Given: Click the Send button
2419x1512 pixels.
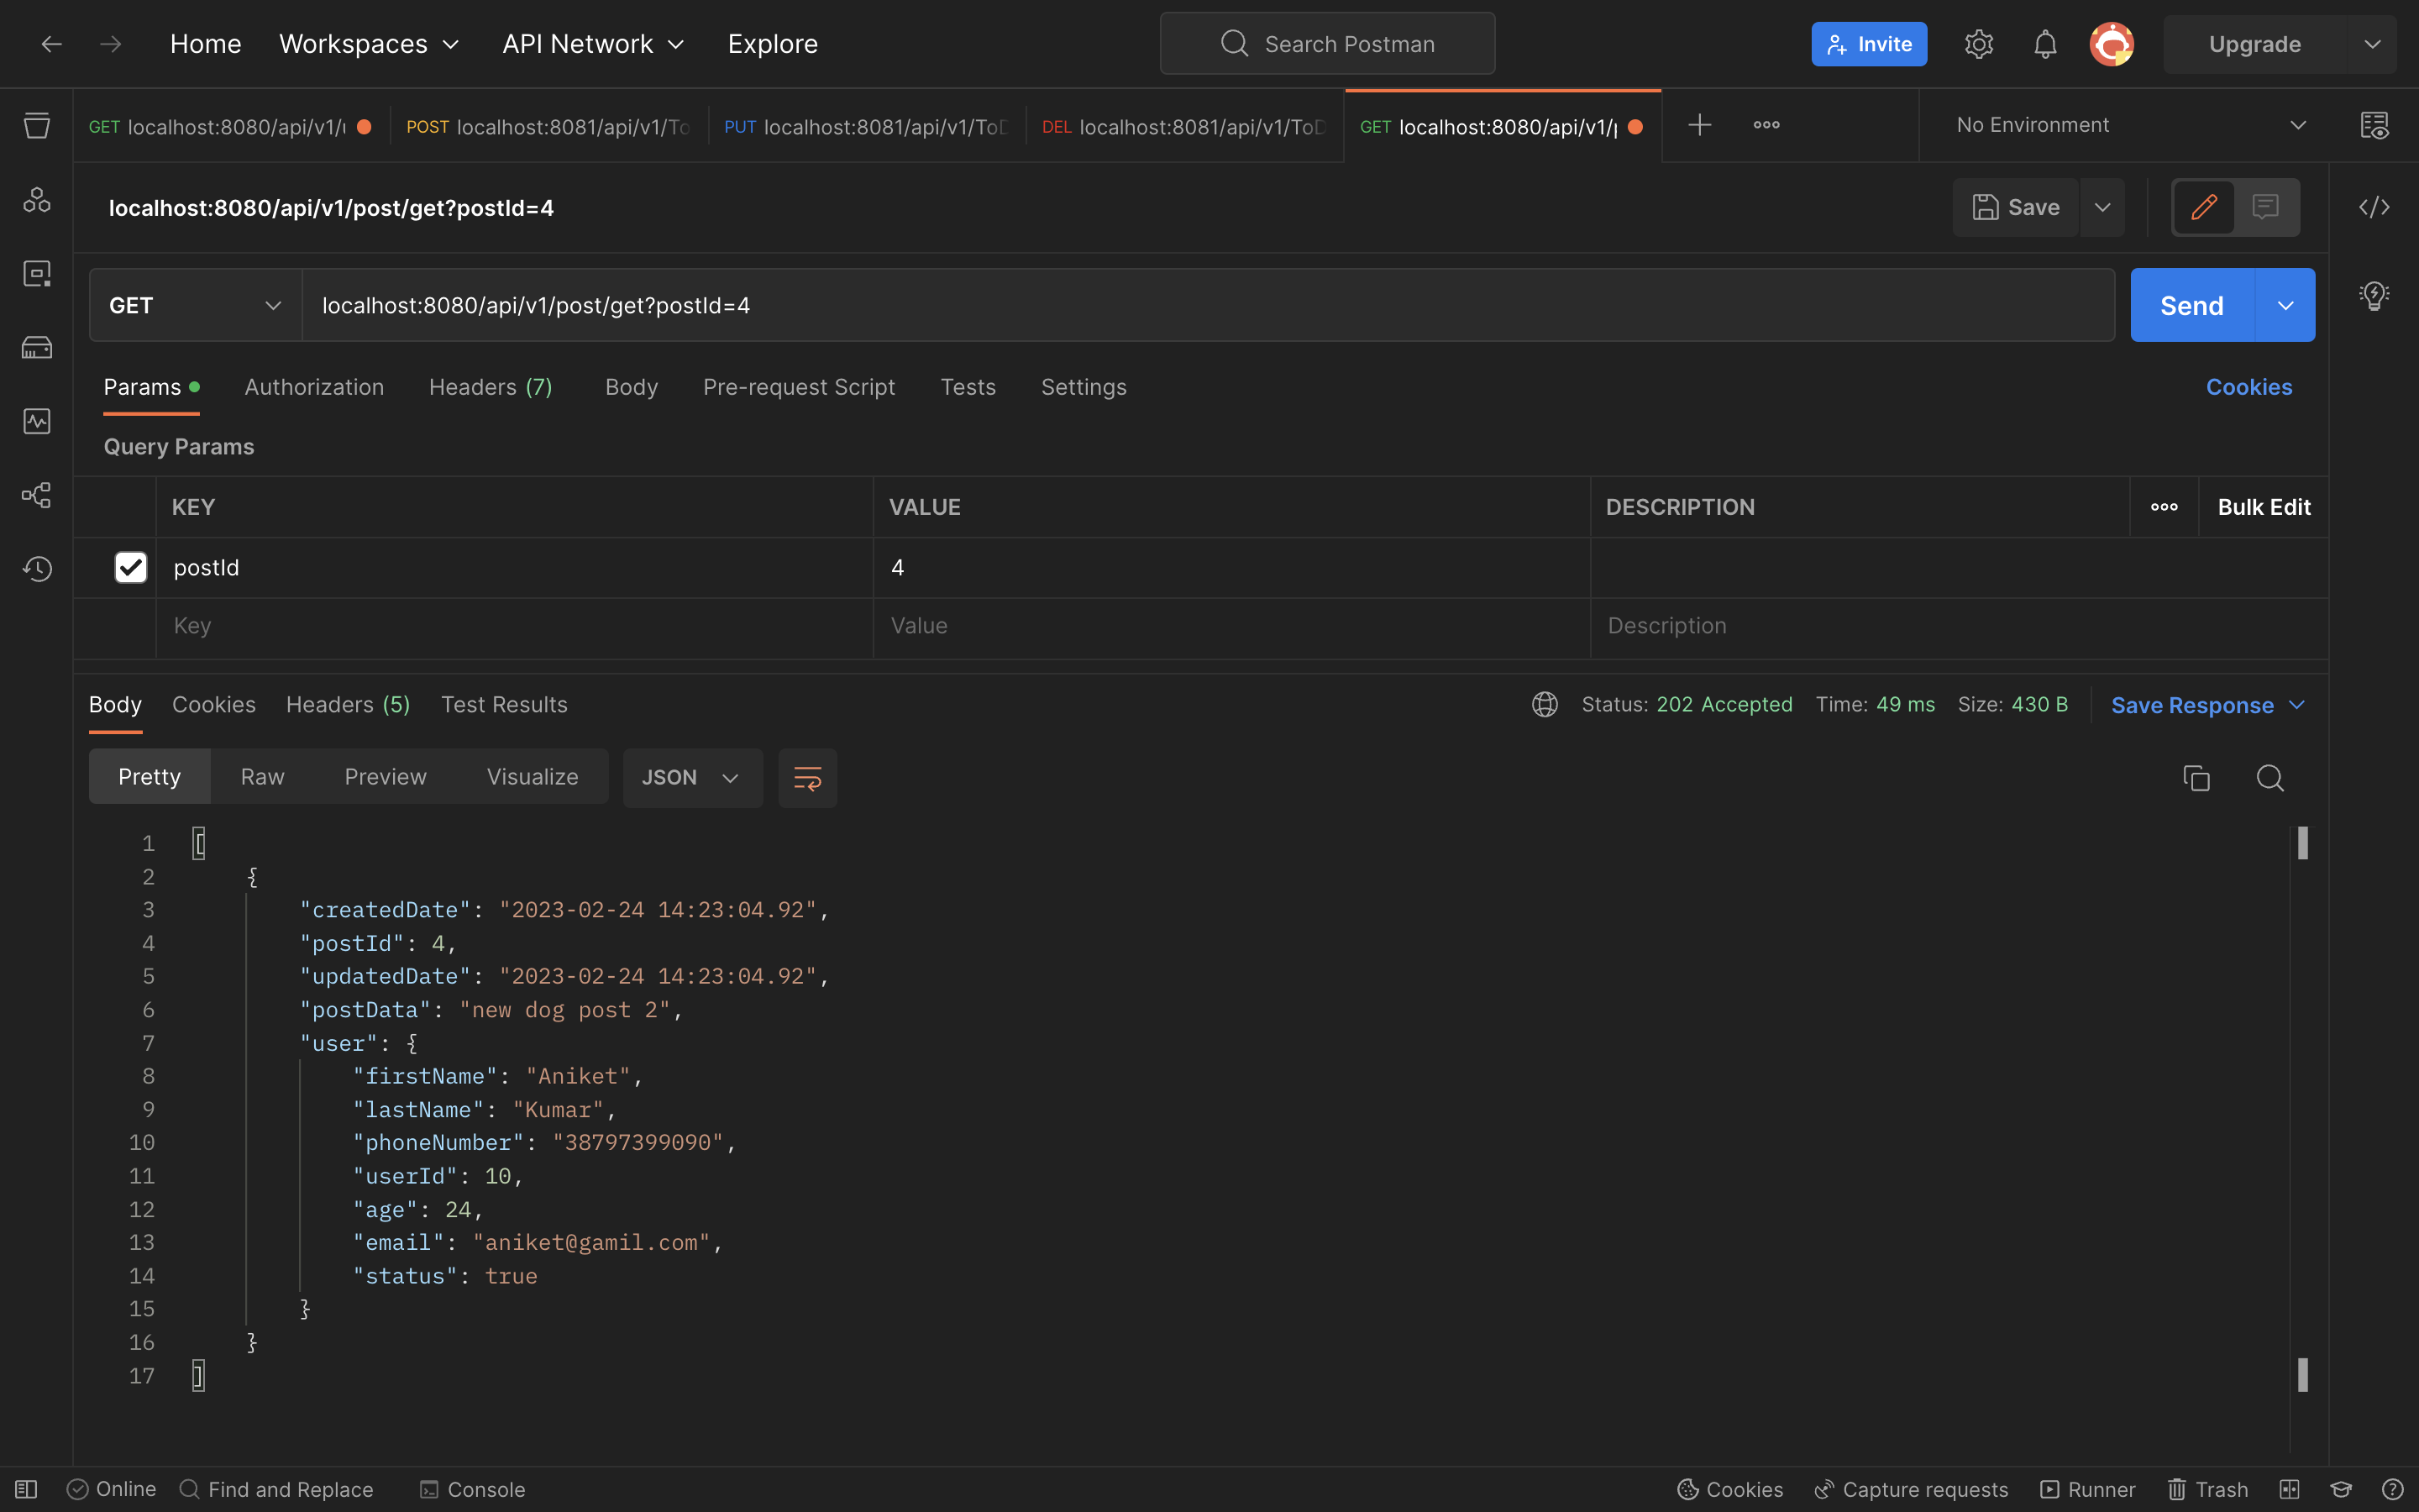Looking at the screenshot, I should click(x=2191, y=305).
